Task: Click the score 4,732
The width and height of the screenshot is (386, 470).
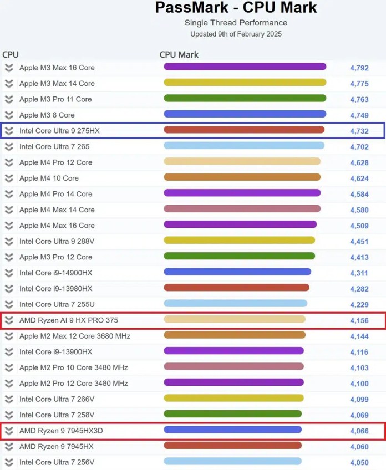Action: [359, 131]
